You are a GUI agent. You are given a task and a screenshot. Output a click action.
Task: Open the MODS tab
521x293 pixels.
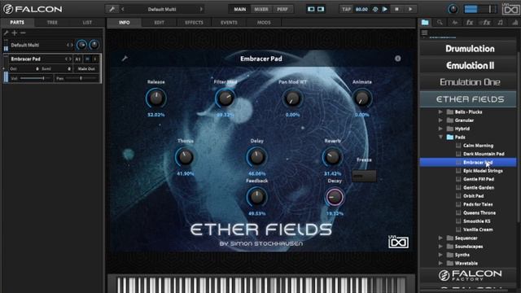(264, 22)
